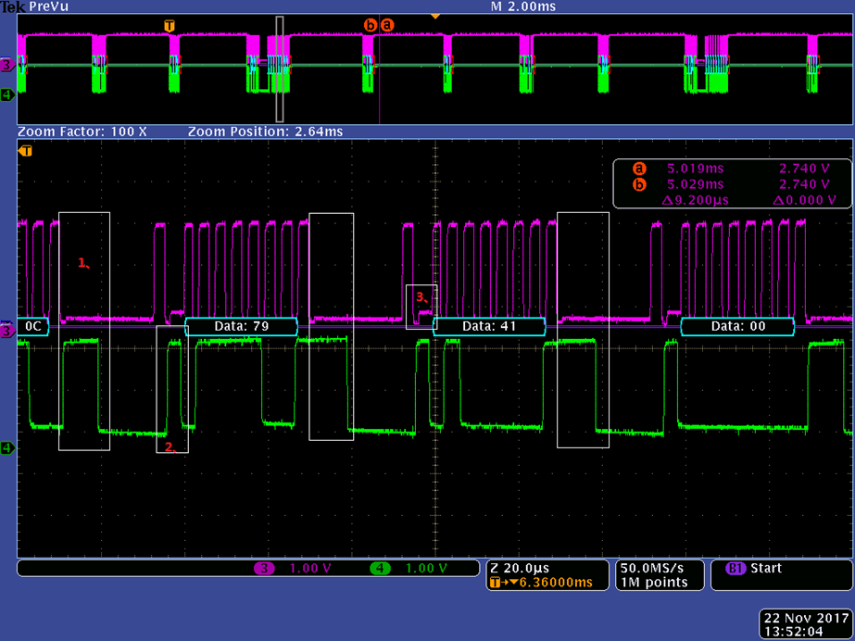Click the Tek logo at top left
The image size is (855, 641).
pos(13,6)
